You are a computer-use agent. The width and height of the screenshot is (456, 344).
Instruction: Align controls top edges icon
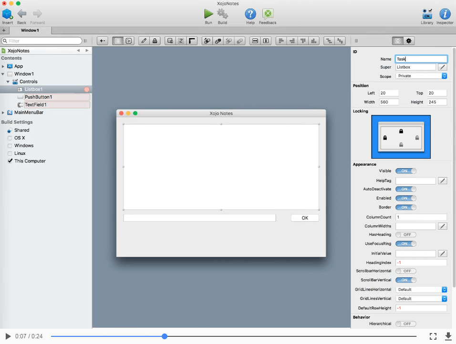point(303,41)
